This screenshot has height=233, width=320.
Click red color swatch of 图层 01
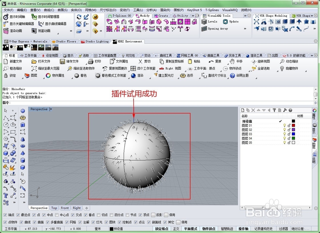(293, 125)
